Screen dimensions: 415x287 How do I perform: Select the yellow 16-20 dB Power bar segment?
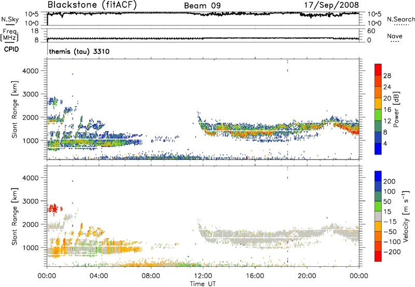378,104
